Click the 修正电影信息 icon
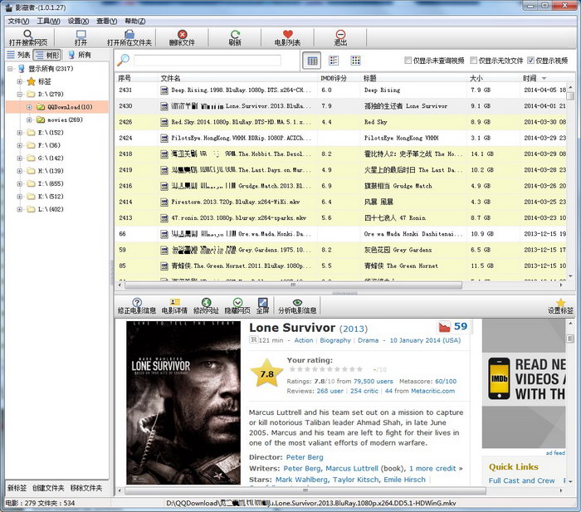581x512 pixels. coord(137,304)
